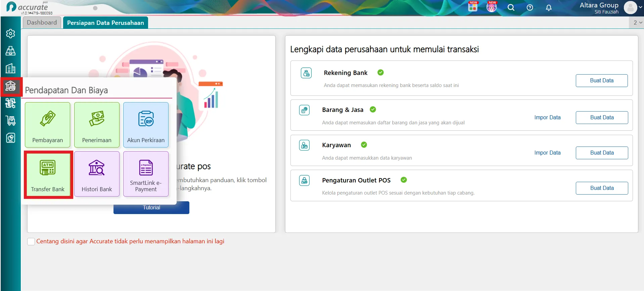Open the Settings gear in sidebar

point(10,34)
